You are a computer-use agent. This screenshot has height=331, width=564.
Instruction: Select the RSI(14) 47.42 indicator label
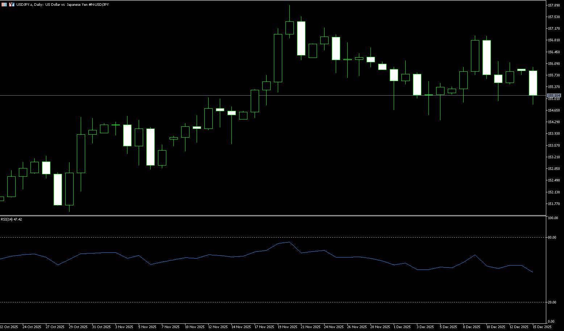(x=11, y=219)
